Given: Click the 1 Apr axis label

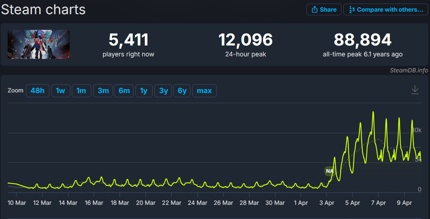Looking at the screenshot, I should click(300, 203).
